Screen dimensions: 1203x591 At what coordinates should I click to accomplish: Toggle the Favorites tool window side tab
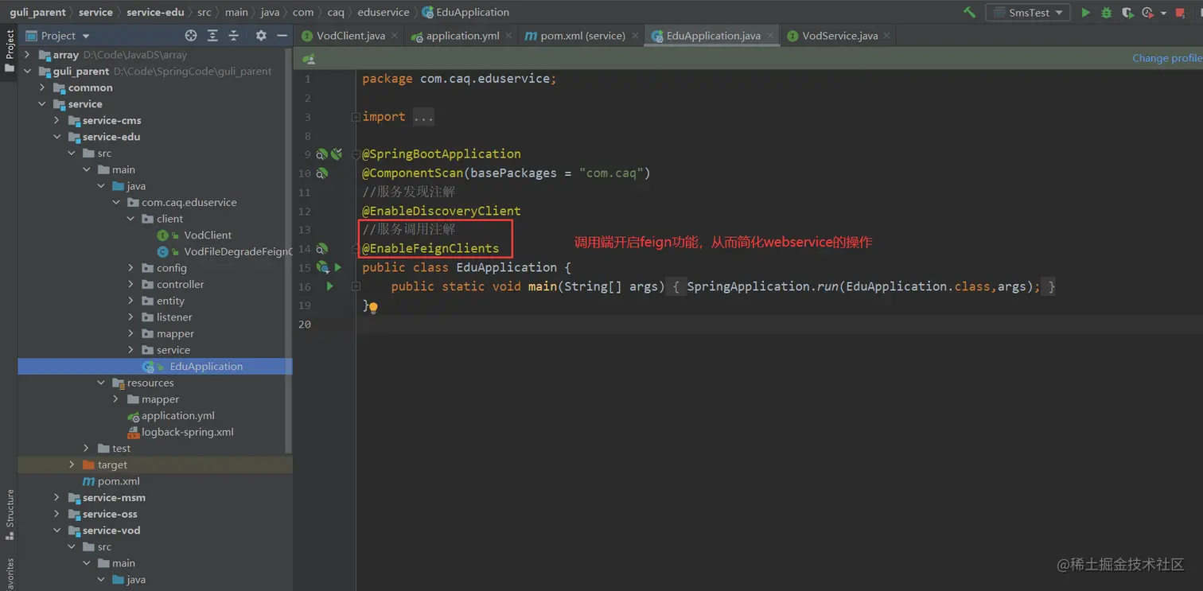[9, 574]
